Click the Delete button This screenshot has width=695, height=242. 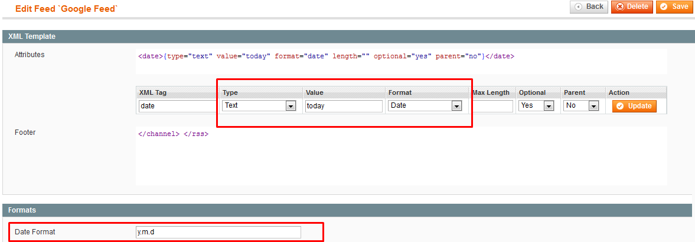[631, 6]
